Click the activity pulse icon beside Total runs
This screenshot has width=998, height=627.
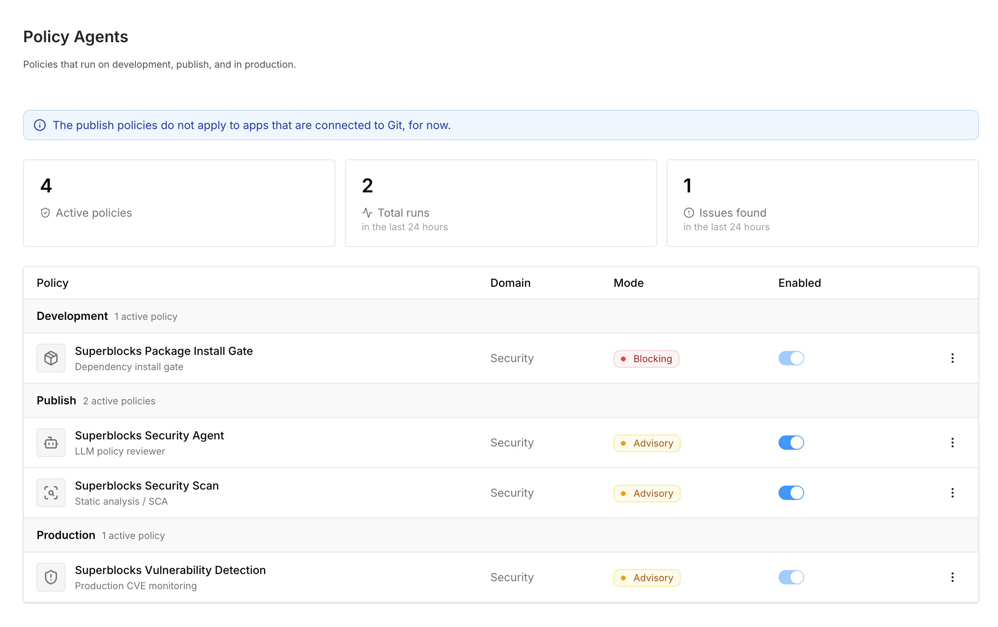point(367,213)
